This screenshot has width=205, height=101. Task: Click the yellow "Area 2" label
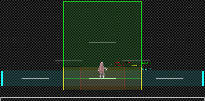(136, 65)
